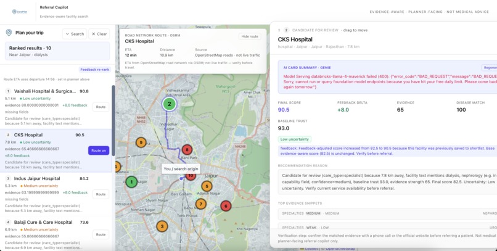Select CKS Hospital result in list
Viewport: 497px width, 251px height.
(55, 150)
